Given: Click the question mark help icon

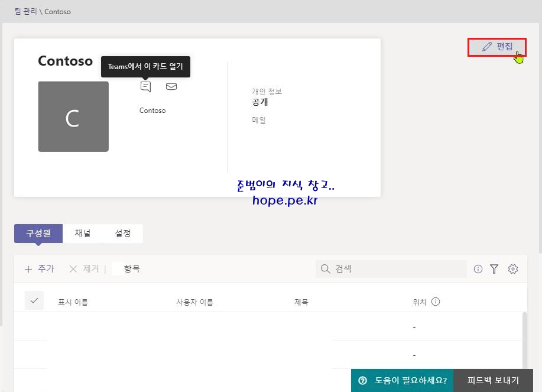Looking at the screenshot, I should [x=362, y=381].
